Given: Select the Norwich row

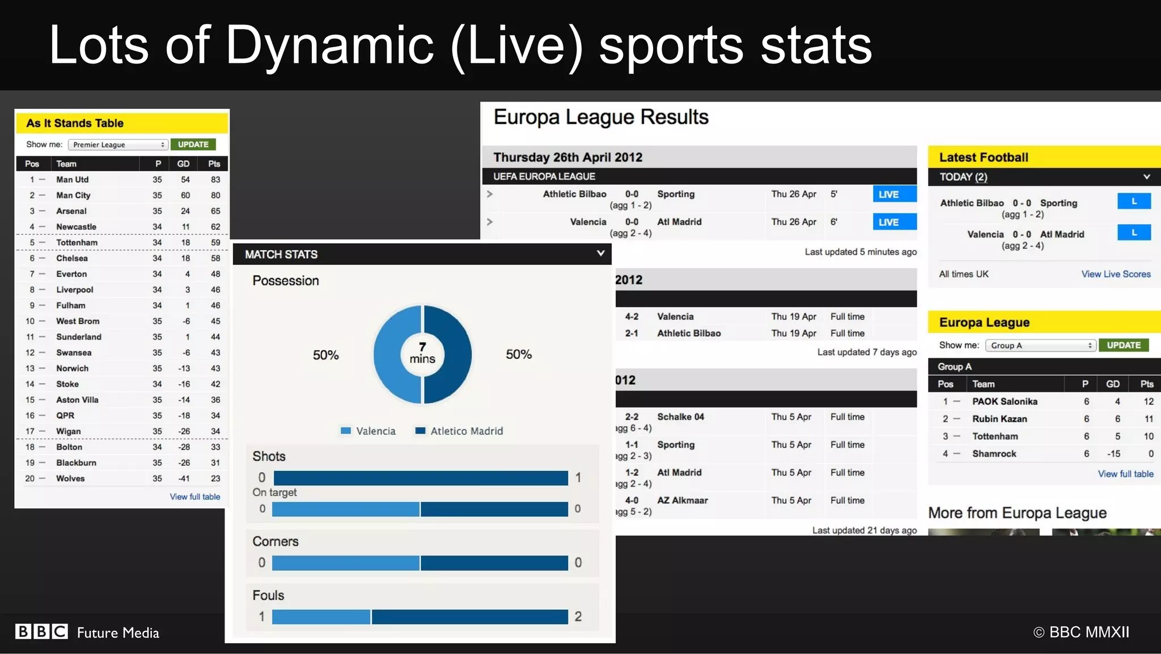Looking at the screenshot, I should click(x=122, y=368).
